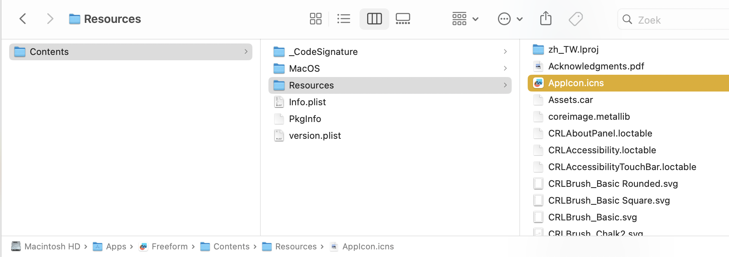
Task: Open the more actions ellipsis menu
Action: coord(510,19)
